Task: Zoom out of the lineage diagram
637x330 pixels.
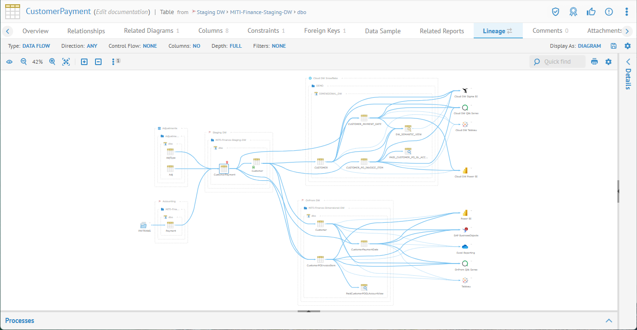Action: click(x=23, y=62)
